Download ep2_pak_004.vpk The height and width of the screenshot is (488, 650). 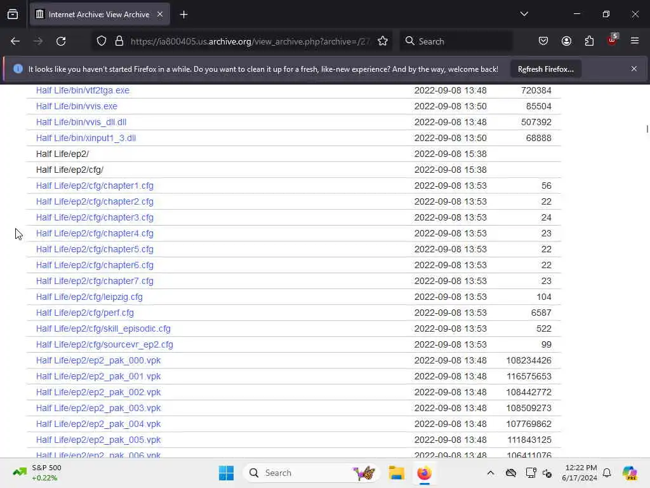click(x=98, y=424)
